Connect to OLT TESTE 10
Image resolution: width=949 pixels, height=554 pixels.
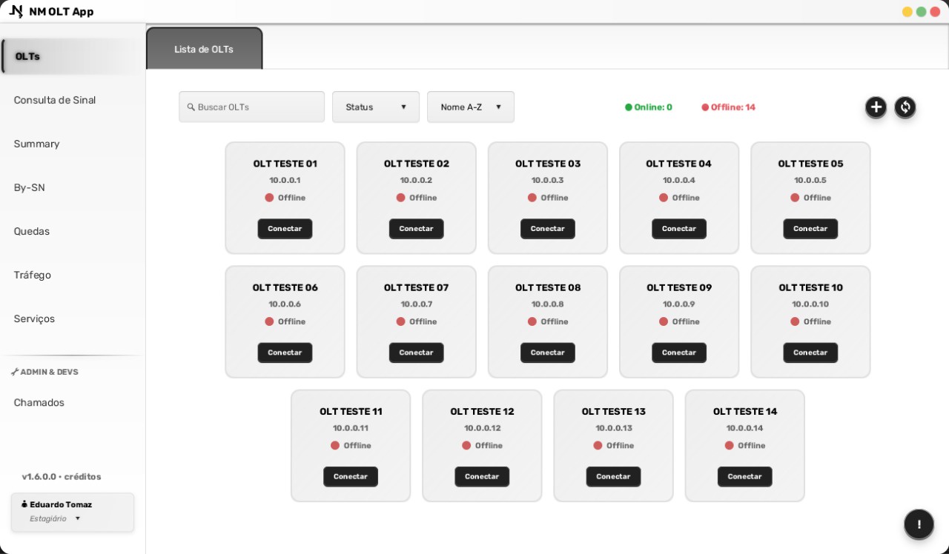point(810,353)
